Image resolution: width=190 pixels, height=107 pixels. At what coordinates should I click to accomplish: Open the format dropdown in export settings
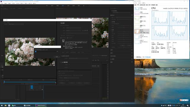(x=74, y=28)
